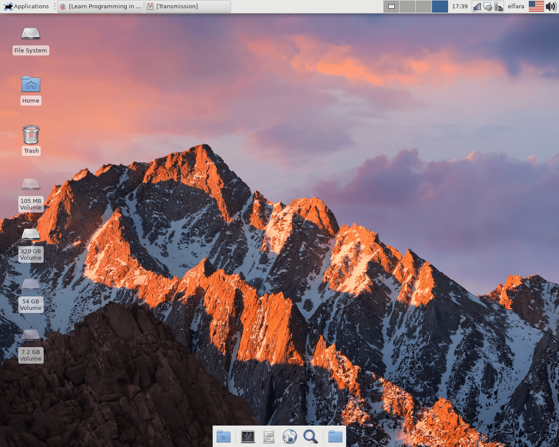Image resolution: width=559 pixels, height=447 pixels.
Task: Open the Terminal from the bottom dock
Action: 248,436
